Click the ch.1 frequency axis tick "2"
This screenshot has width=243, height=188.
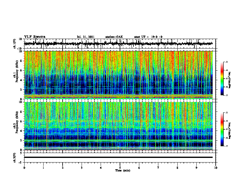click(21, 90)
